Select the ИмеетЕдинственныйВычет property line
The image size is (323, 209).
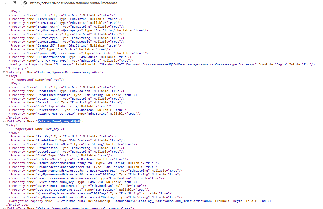coord(78,186)
